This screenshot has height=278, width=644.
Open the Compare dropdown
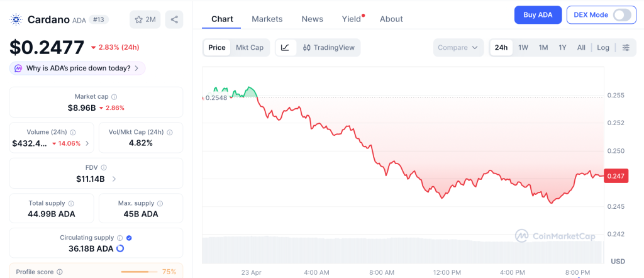(458, 47)
